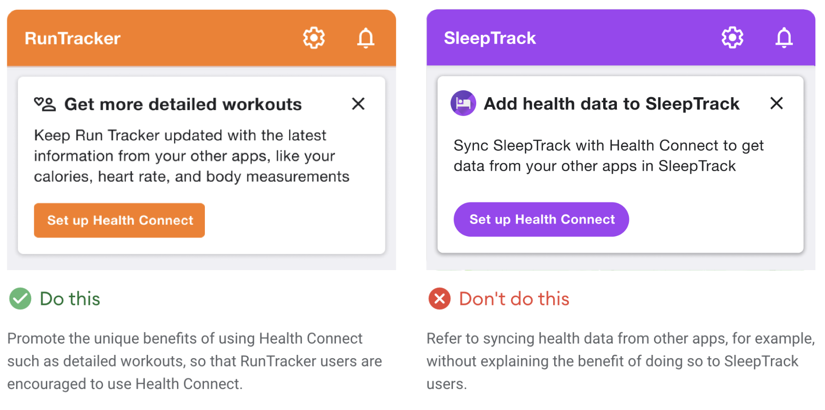Dismiss the 'Add health data to SleepTrack' card
This screenshot has width=825, height=410.
pyautogui.click(x=777, y=104)
